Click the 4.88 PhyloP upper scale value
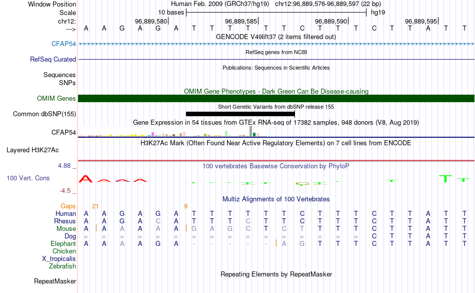Image resolution: width=475 pixels, height=293 pixels. click(x=64, y=166)
